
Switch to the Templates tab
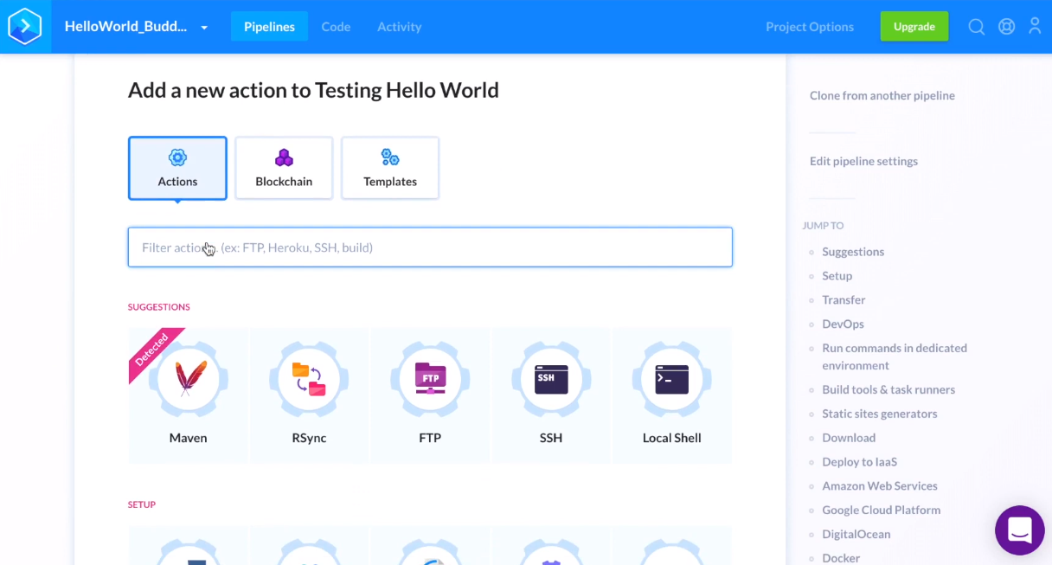point(390,167)
